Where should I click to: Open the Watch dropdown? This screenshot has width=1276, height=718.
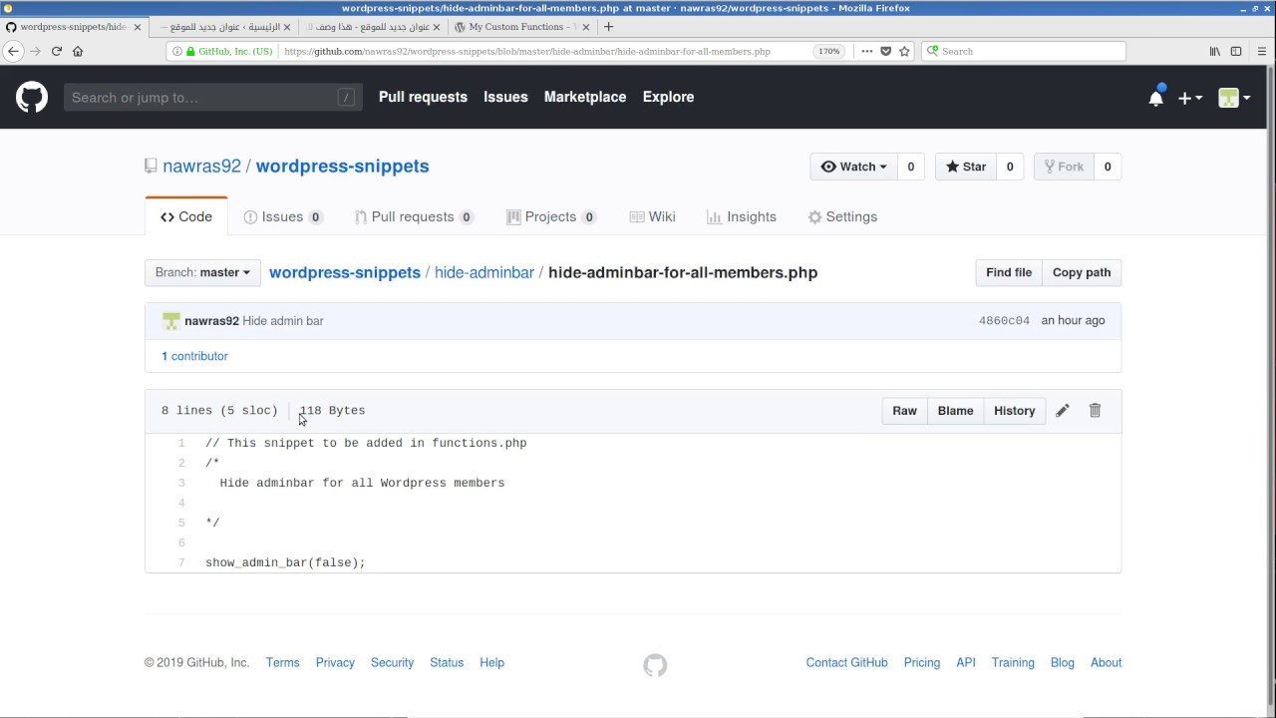click(853, 167)
